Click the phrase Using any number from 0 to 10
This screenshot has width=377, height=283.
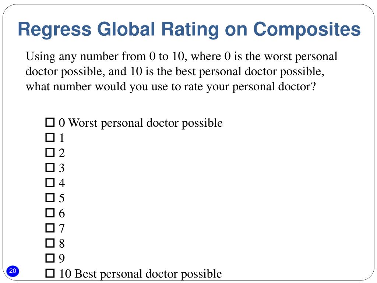[x=105, y=56]
